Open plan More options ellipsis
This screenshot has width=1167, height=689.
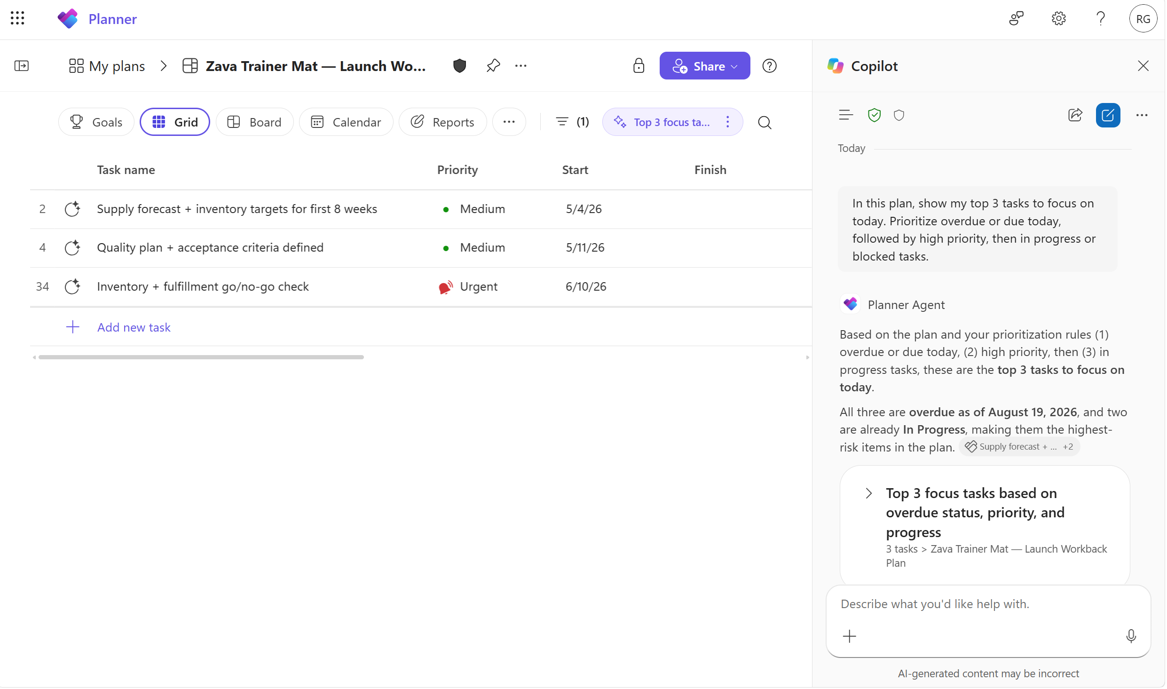(520, 66)
